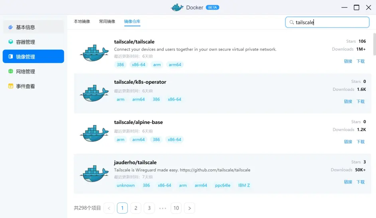Switch to 常用镜像 tab
376x218 pixels.
[x=107, y=22]
